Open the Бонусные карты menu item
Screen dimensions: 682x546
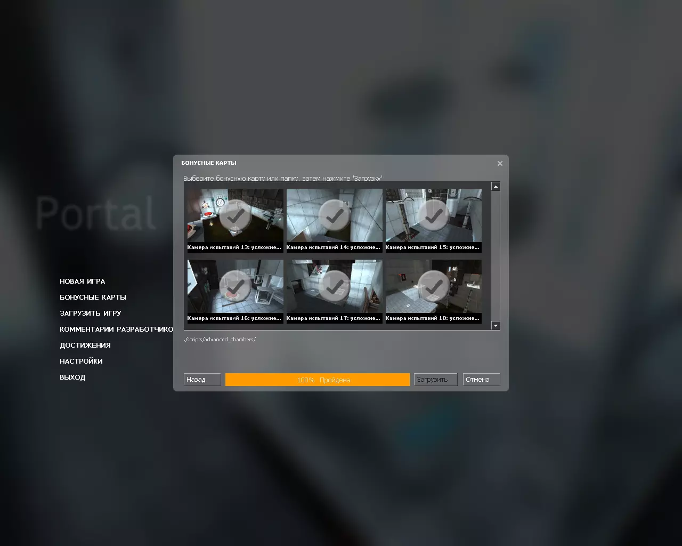pyautogui.click(x=93, y=298)
